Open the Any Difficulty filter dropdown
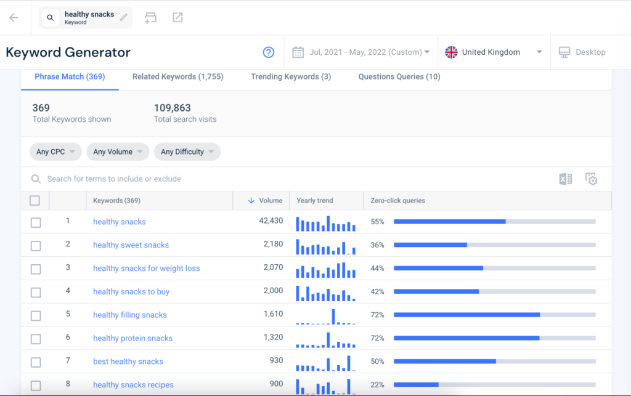631x396 pixels. tap(187, 152)
